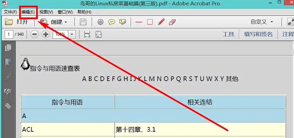Open the 注释 pane
Viewport: 294px width, 138px height.
288,34
